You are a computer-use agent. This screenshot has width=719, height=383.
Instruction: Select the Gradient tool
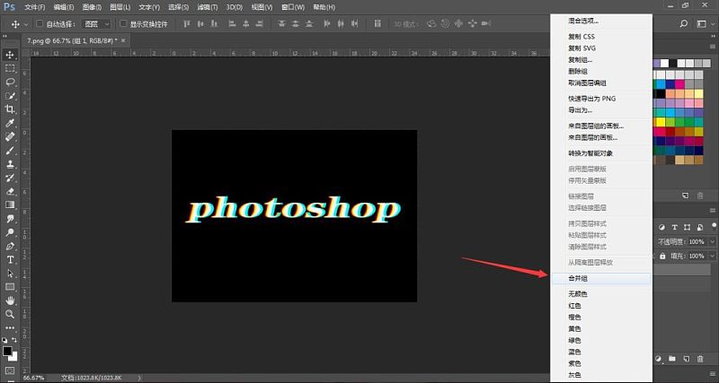point(10,205)
